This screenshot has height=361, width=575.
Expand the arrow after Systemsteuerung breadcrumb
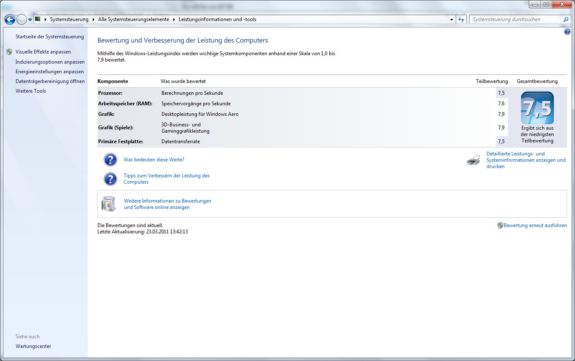(93, 19)
